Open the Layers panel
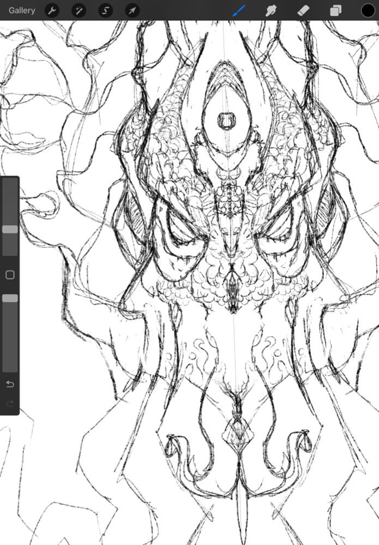379x545 pixels. pyautogui.click(x=335, y=10)
